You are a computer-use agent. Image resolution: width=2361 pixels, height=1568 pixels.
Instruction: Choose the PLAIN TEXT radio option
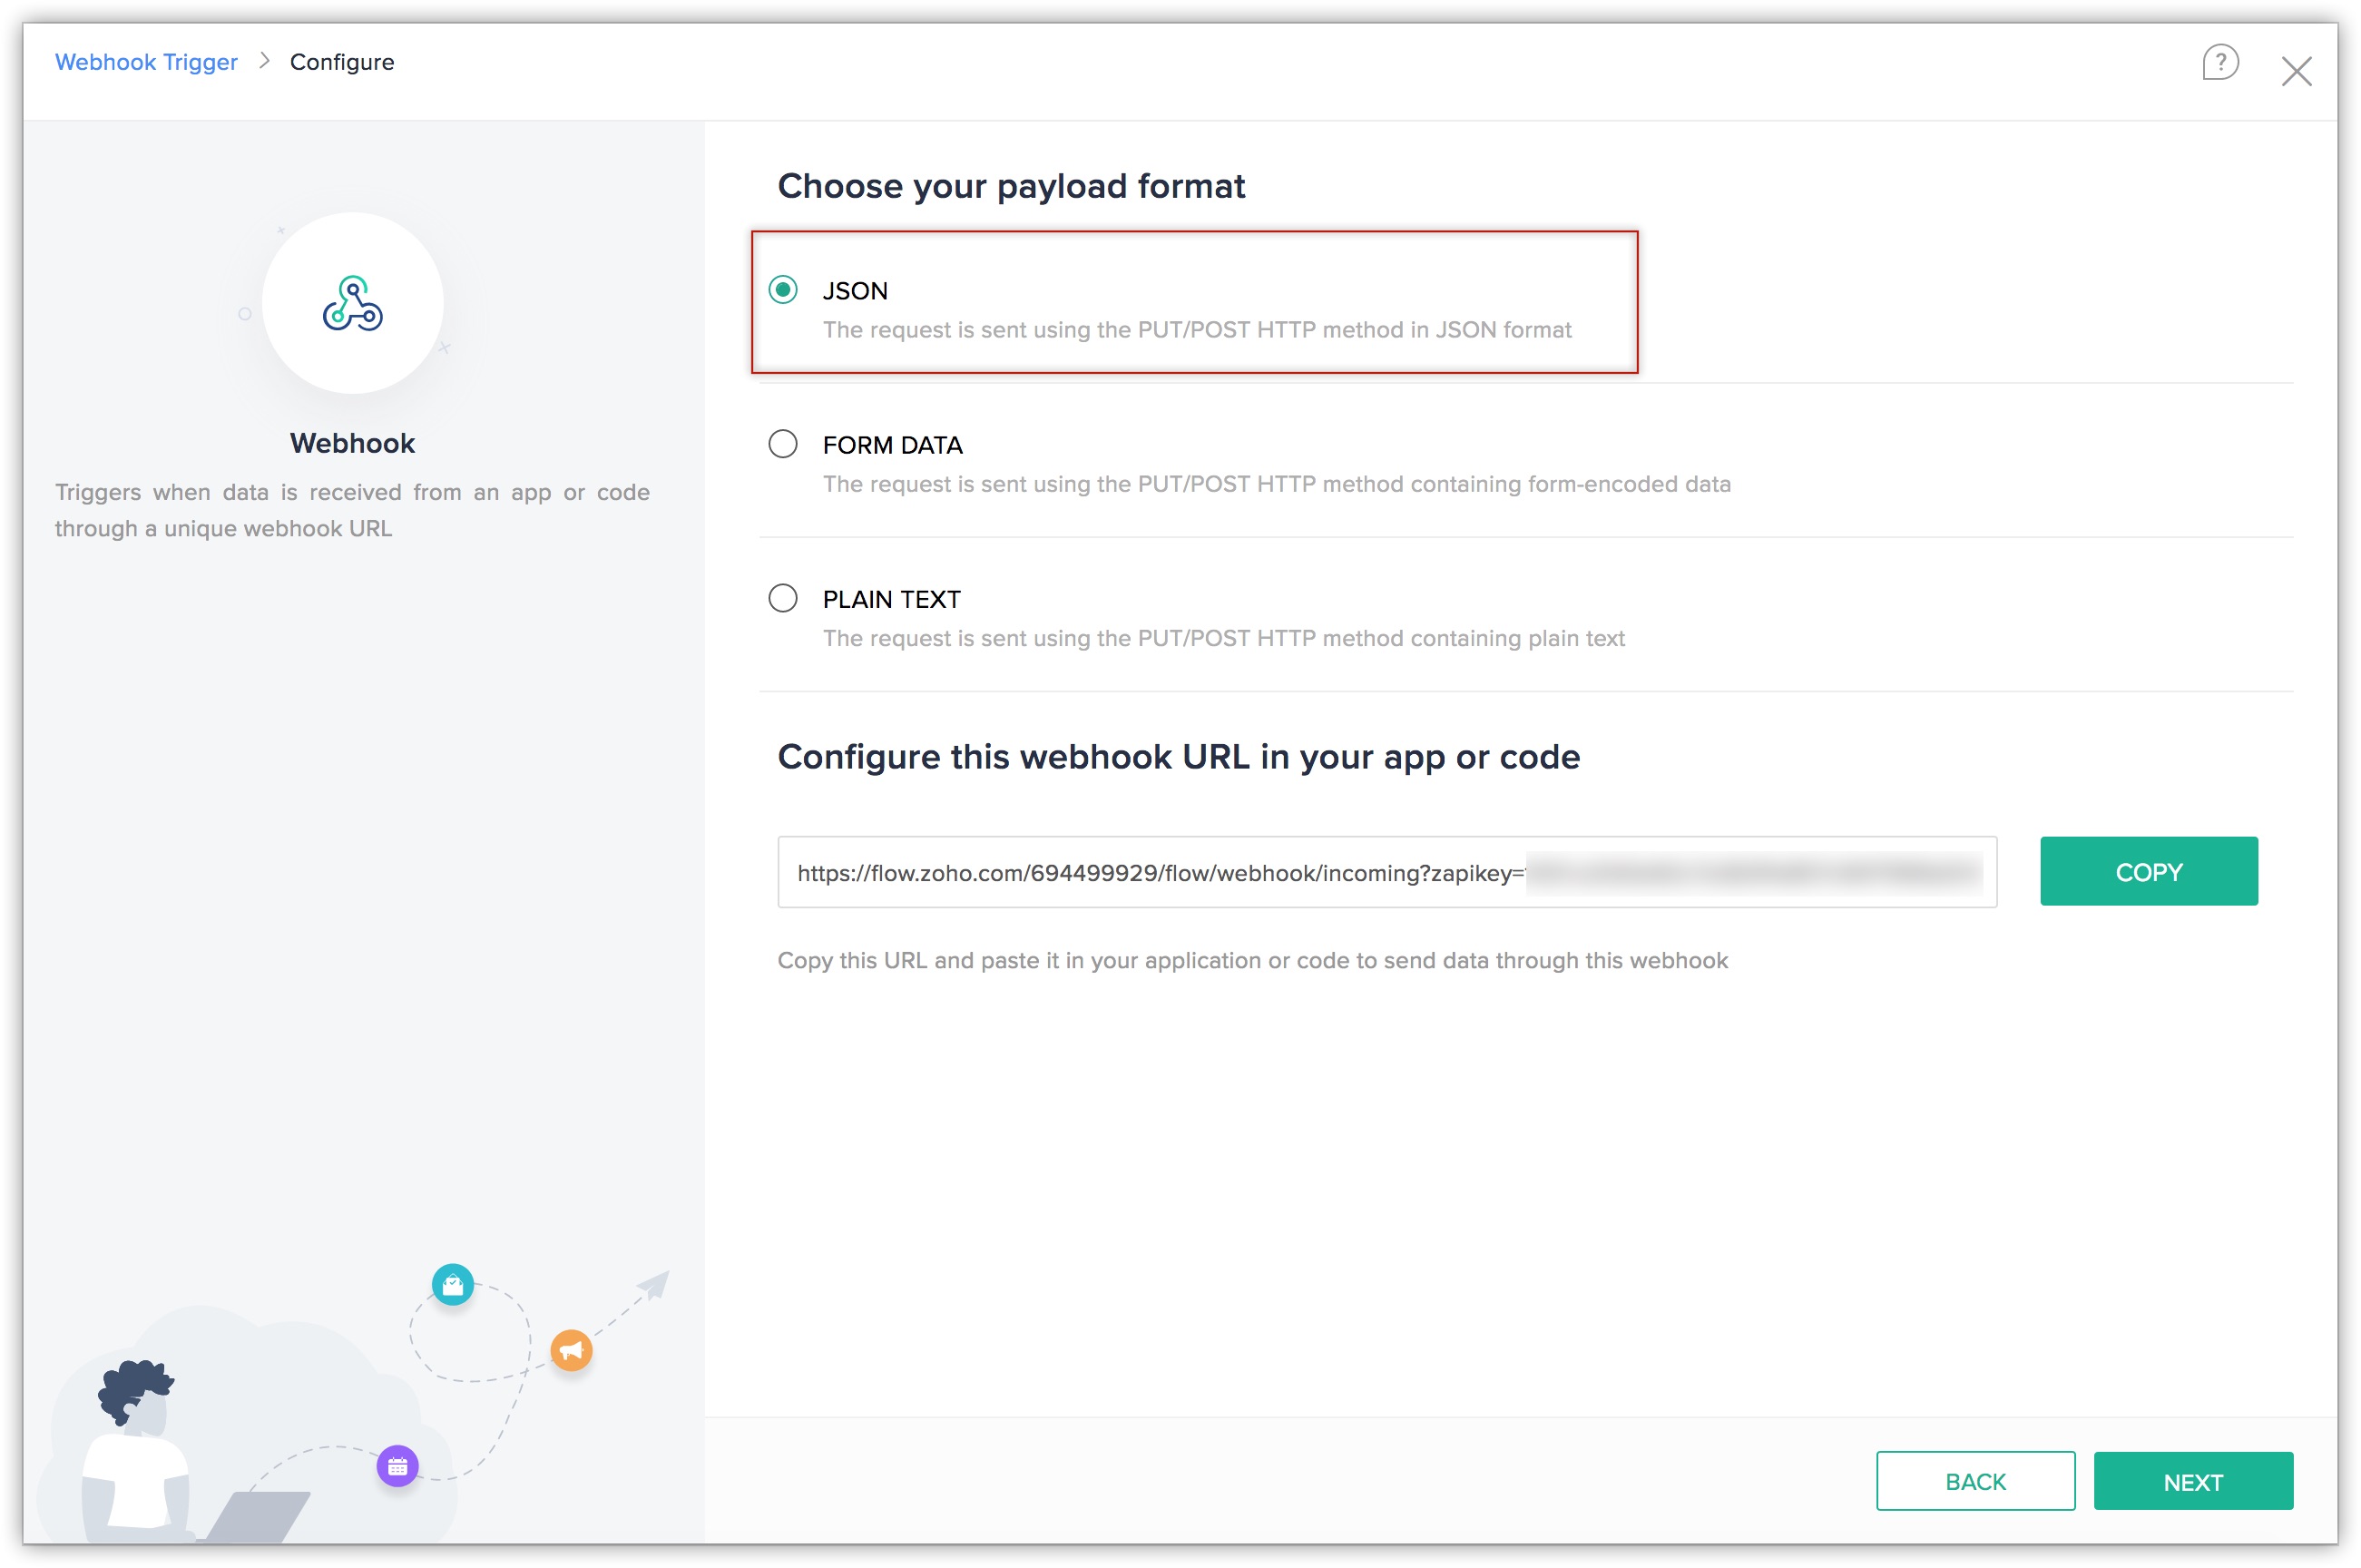coord(782,598)
